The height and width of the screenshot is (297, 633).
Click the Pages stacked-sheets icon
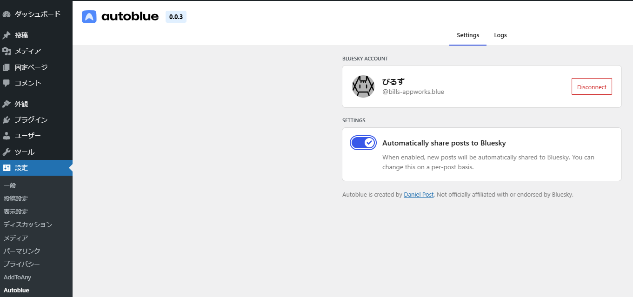[7, 67]
